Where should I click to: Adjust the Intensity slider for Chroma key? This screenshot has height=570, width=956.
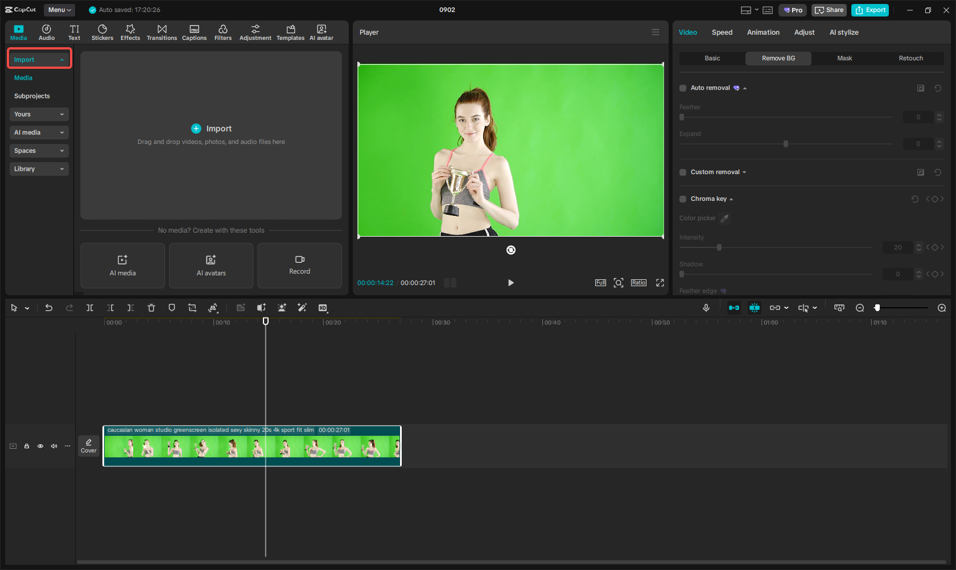719,247
